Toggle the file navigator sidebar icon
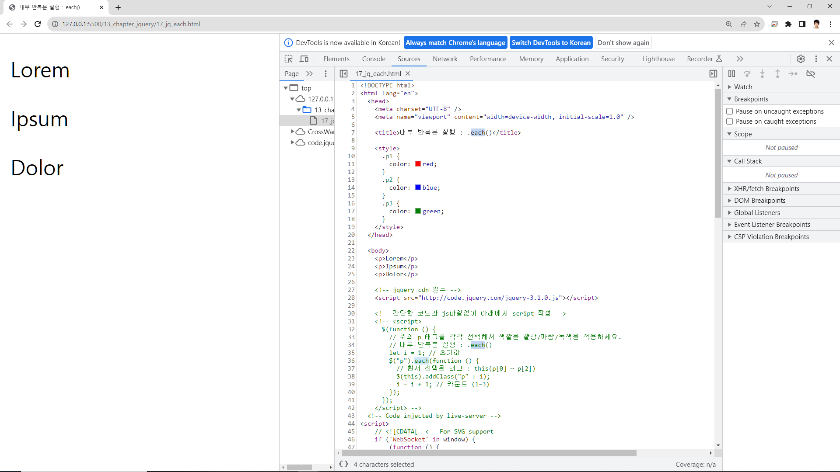840x472 pixels. [343, 74]
